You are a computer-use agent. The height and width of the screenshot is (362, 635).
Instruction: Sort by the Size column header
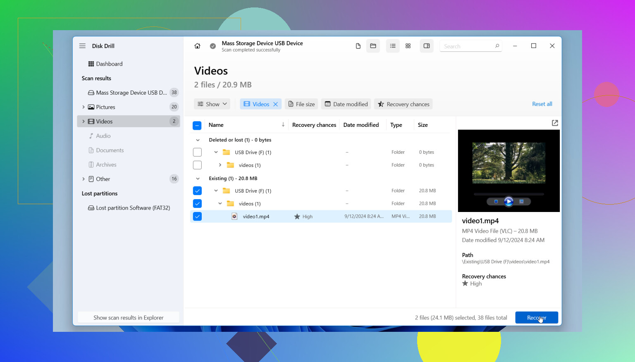(x=423, y=125)
